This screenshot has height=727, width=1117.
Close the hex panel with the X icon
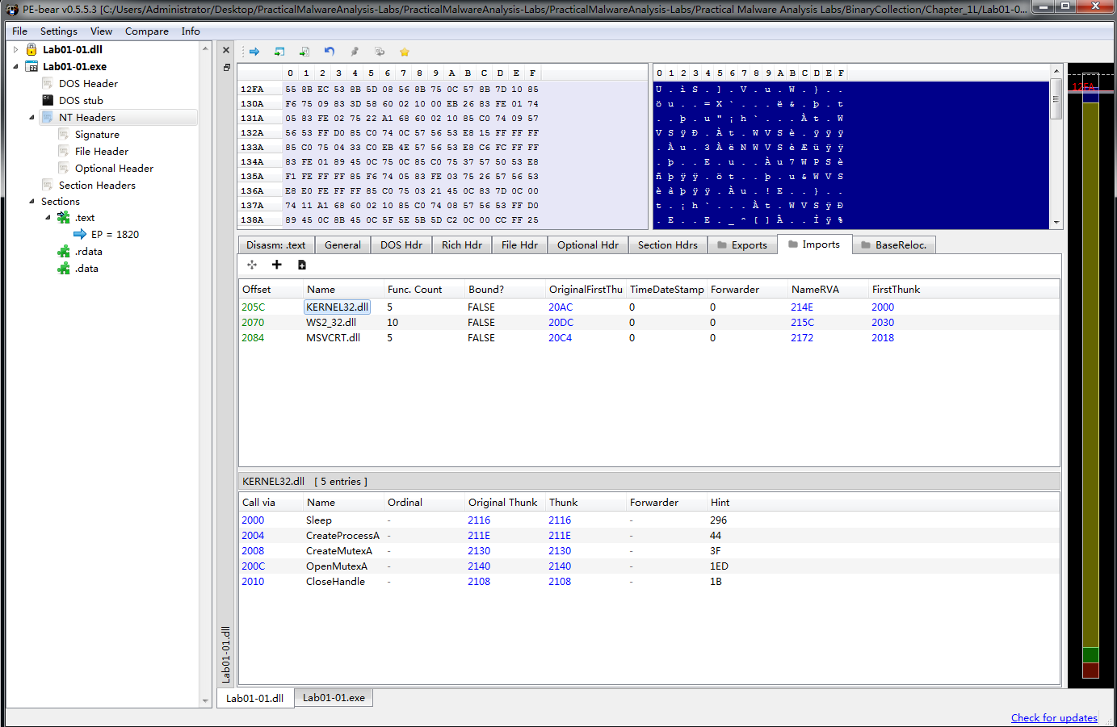point(226,50)
